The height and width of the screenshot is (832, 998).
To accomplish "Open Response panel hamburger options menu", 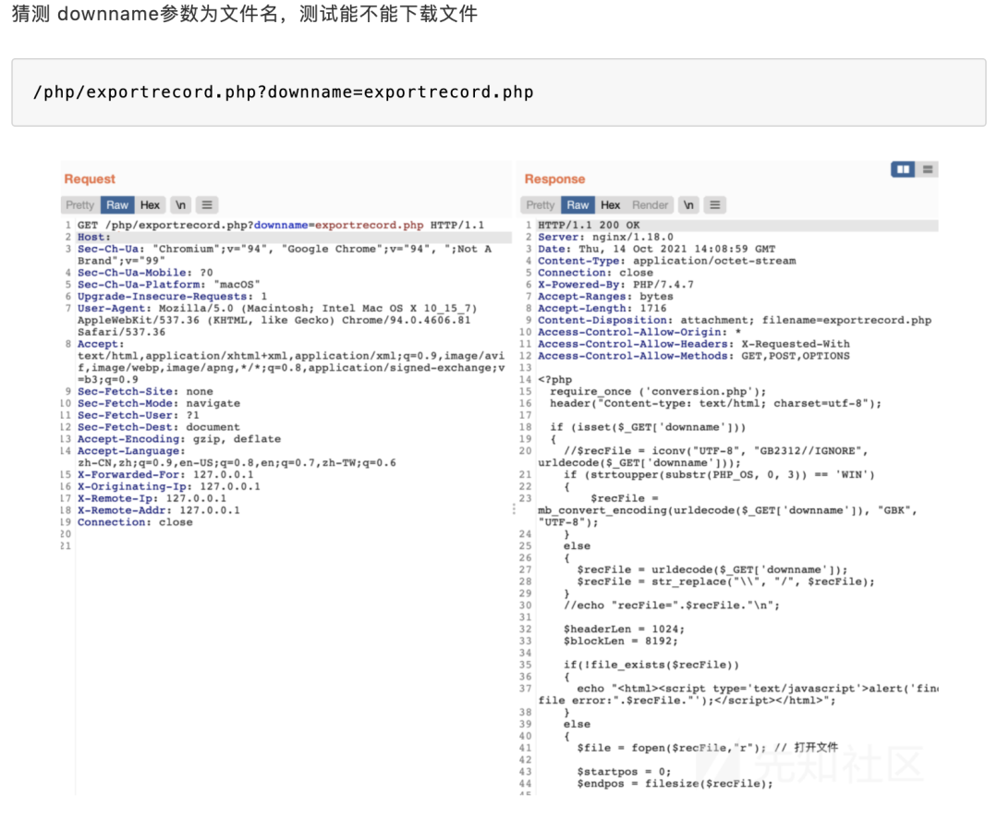I will coord(714,205).
